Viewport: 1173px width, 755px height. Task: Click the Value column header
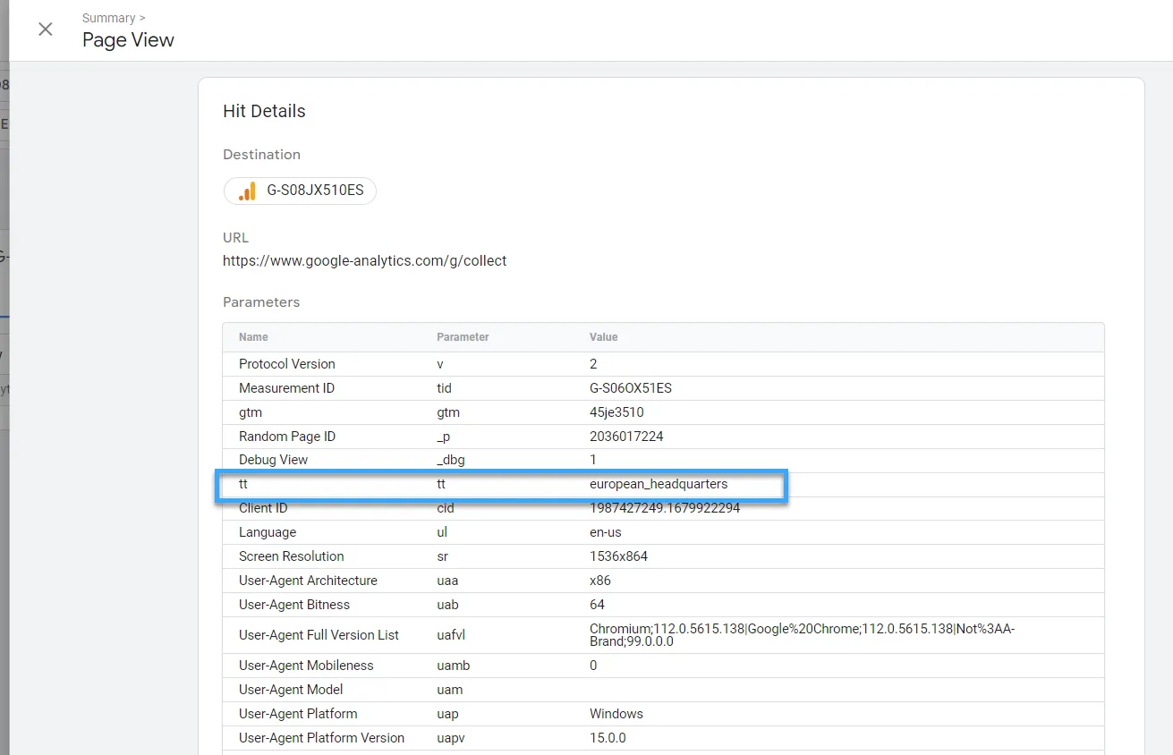(603, 337)
